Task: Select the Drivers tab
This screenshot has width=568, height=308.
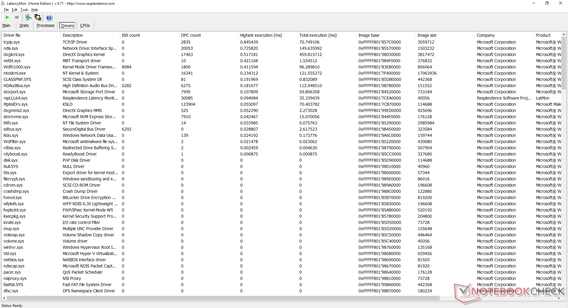Action: pyautogui.click(x=68, y=26)
